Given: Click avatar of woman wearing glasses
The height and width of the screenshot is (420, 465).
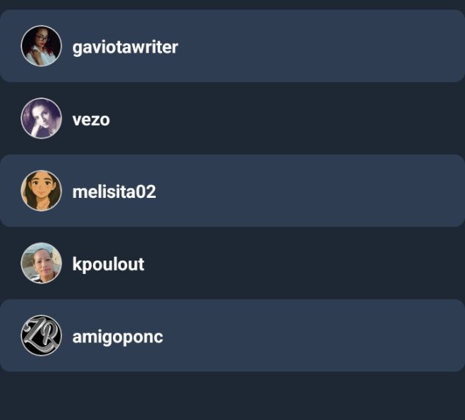Looking at the screenshot, I should (x=41, y=46).
